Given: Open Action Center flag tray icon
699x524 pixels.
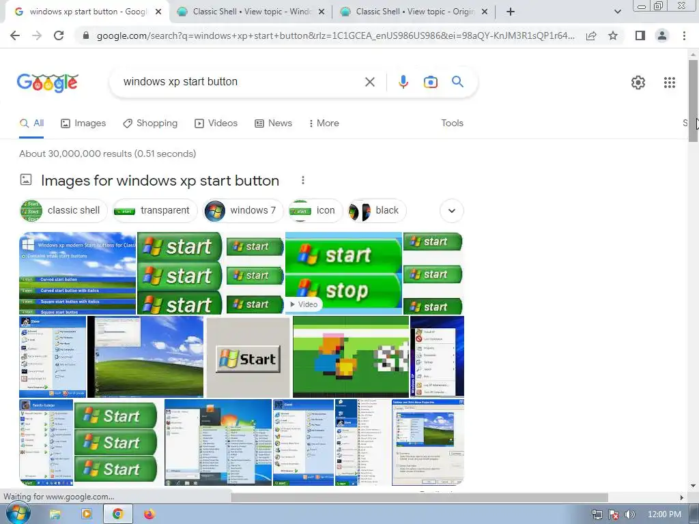Looking at the screenshot, I should [x=614, y=514].
